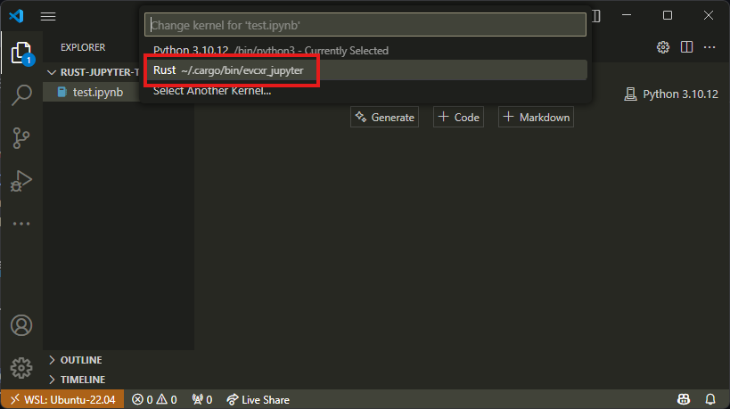The width and height of the screenshot is (730, 409).
Task: Open the Explorer view in activity bar
Action: tap(21, 52)
